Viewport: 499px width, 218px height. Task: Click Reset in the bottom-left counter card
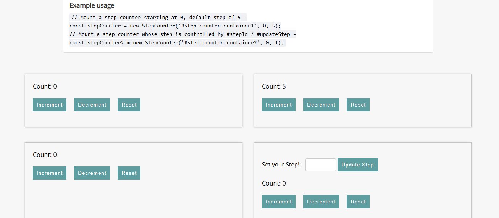pyautogui.click(x=129, y=173)
